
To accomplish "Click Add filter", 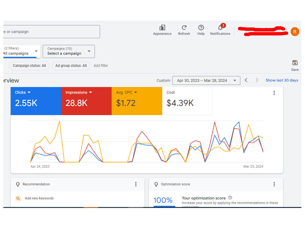I will click(101, 66).
